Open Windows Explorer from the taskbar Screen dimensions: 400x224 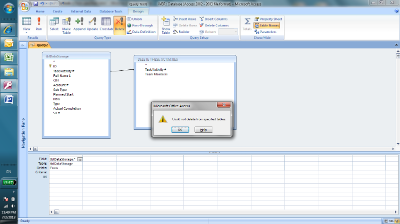click(x=8, y=71)
